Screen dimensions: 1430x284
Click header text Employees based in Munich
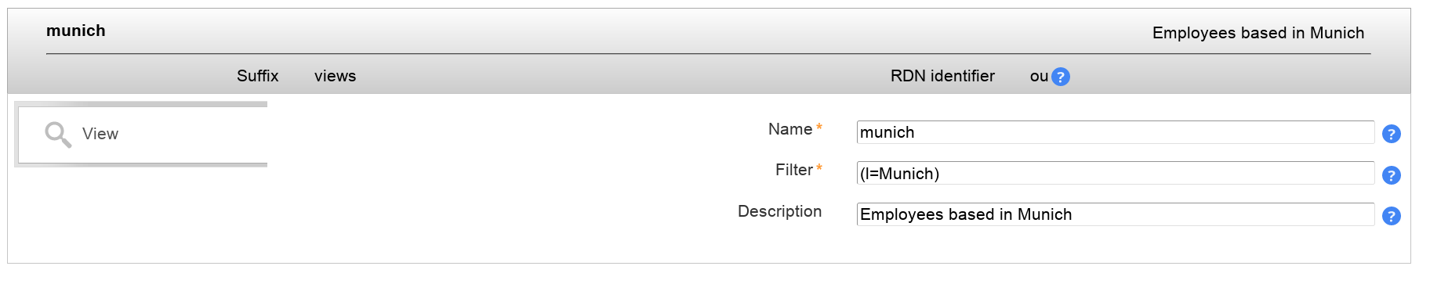[1258, 33]
